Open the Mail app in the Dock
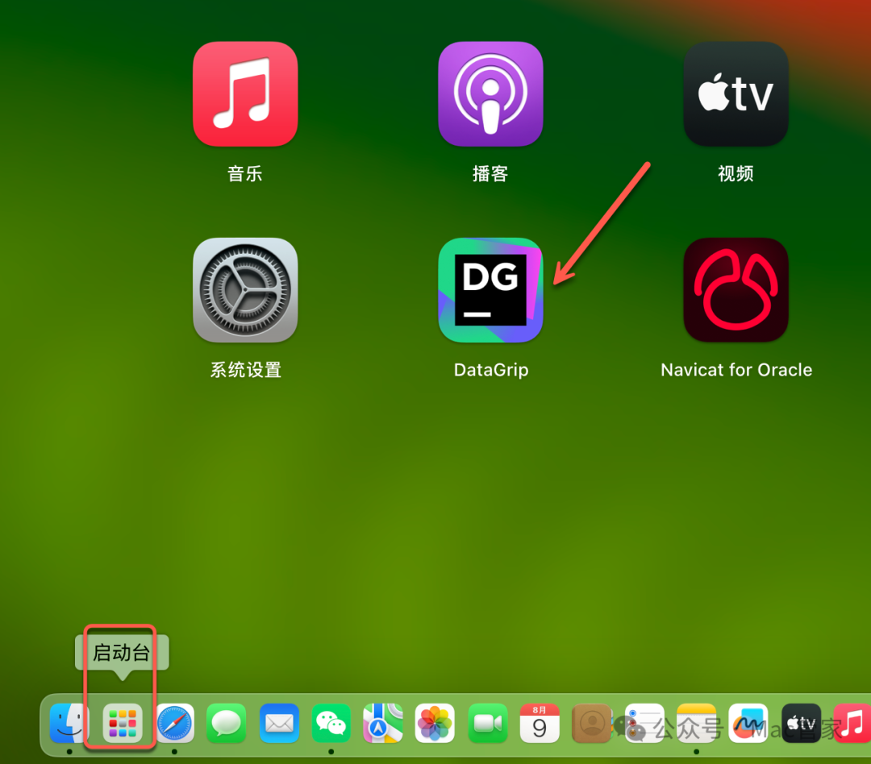The height and width of the screenshot is (764, 871). (278, 723)
